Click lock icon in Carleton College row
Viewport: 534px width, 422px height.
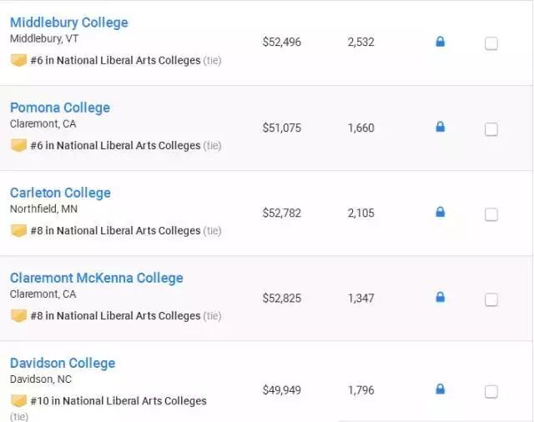point(441,212)
